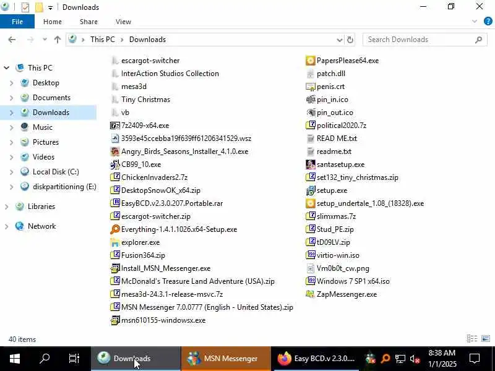Click the Angry Birds Seasons installer icon
Screen dimensions: 495x371
coord(115,151)
